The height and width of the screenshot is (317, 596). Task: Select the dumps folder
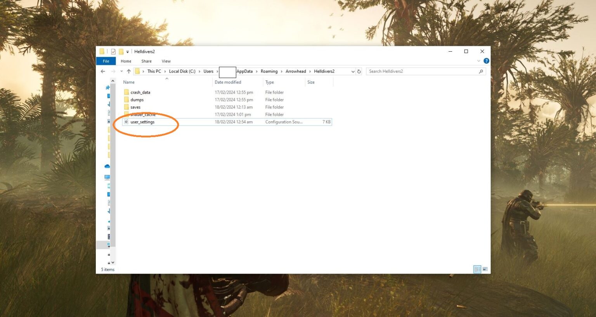(137, 100)
